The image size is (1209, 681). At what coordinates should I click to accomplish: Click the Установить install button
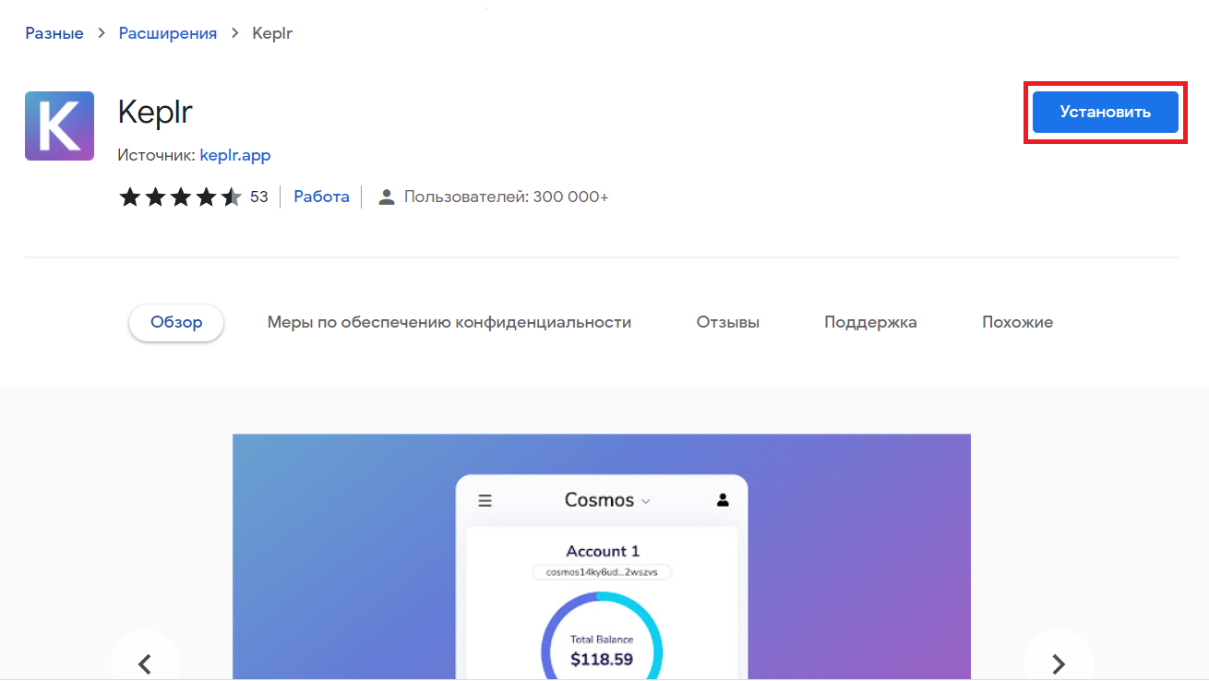point(1105,113)
